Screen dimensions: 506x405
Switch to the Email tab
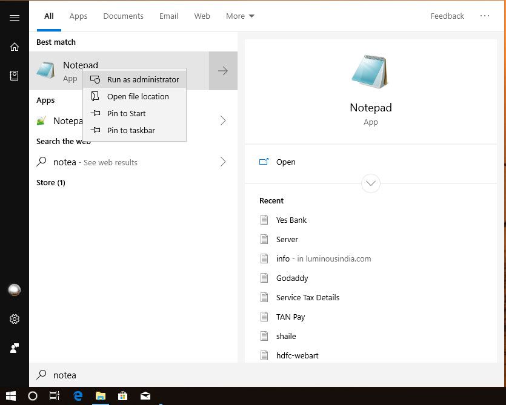point(168,16)
